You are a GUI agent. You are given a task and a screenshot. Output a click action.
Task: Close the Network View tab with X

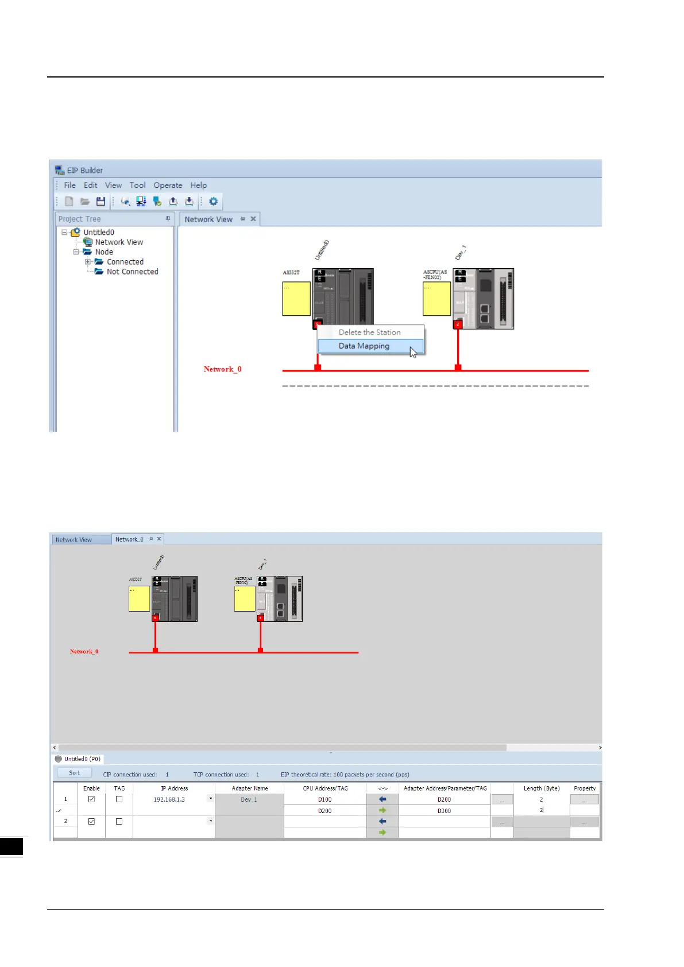tap(253, 219)
